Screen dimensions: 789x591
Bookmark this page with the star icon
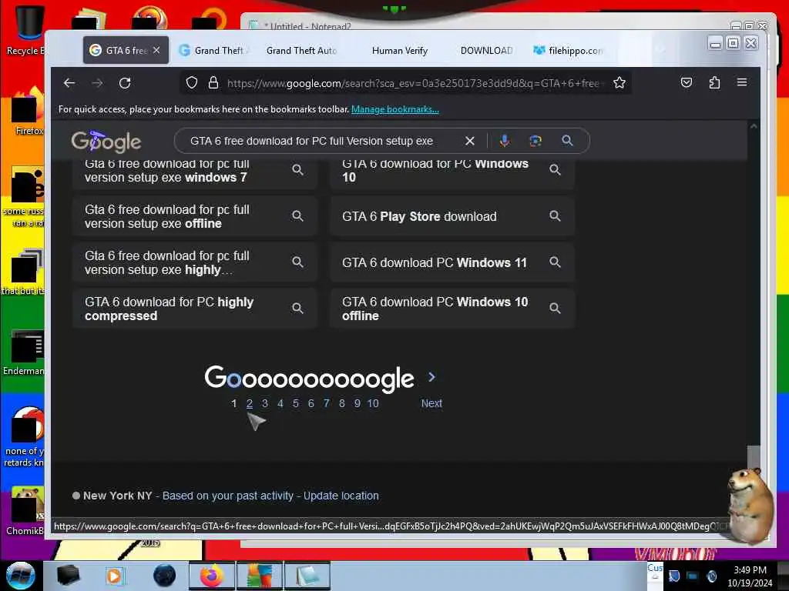(619, 83)
